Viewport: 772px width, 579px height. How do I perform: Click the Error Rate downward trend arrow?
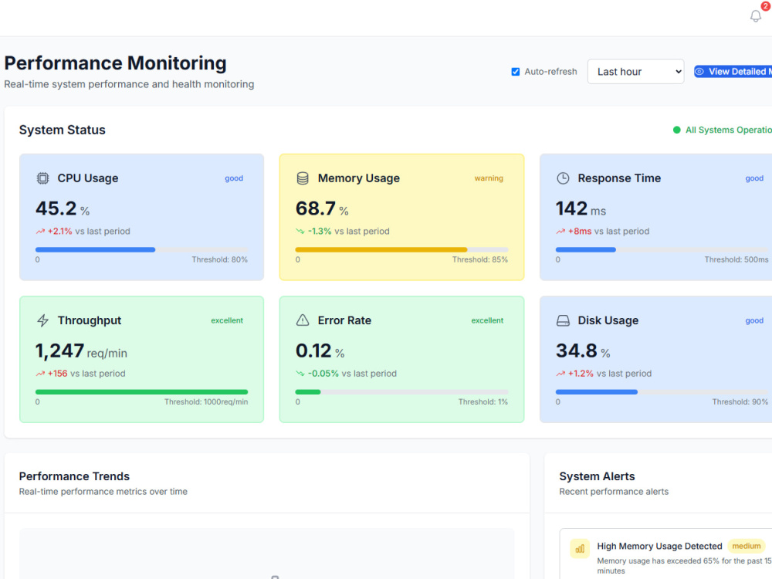click(x=300, y=374)
